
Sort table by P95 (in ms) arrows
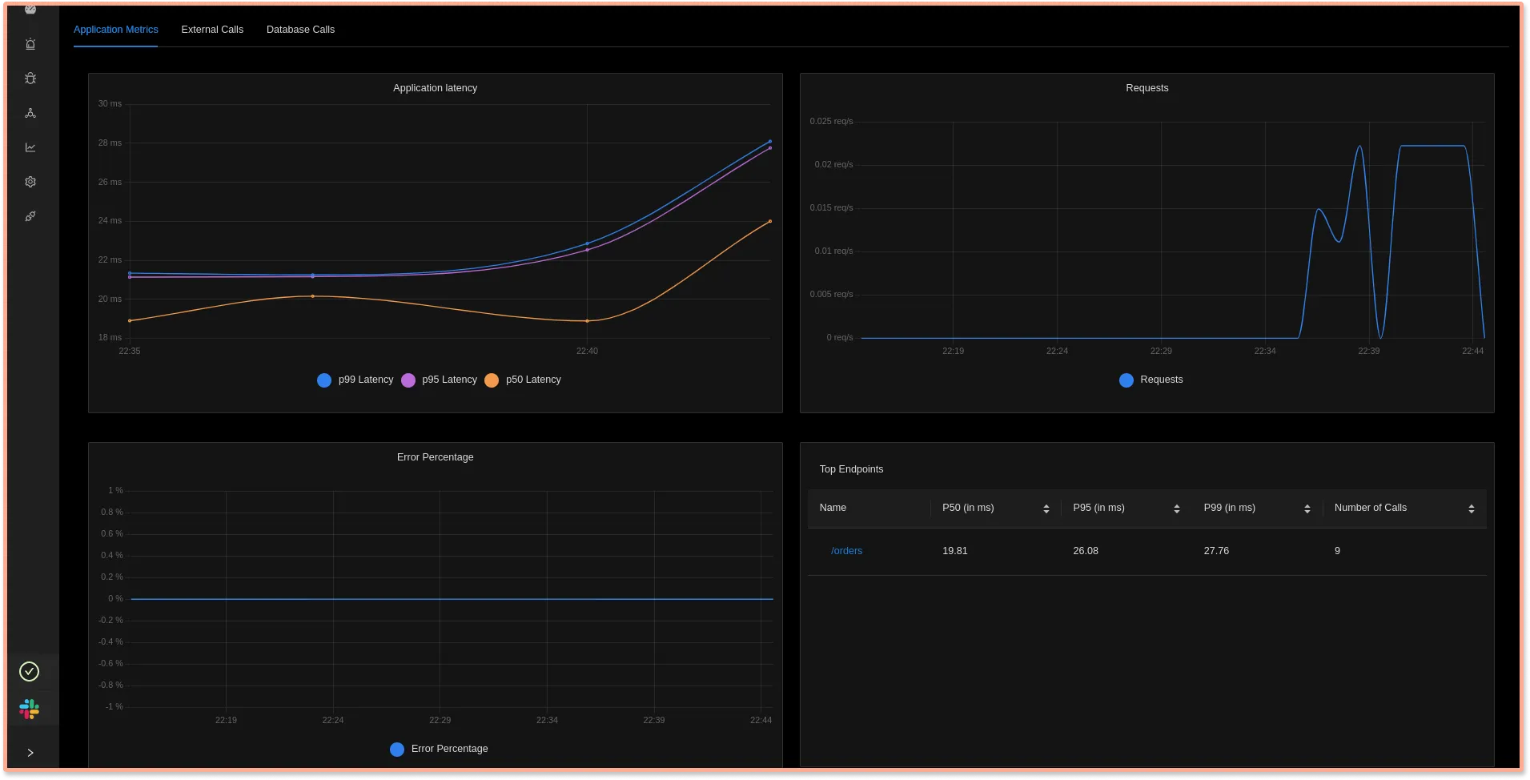pyautogui.click(x=1177, y=509)
